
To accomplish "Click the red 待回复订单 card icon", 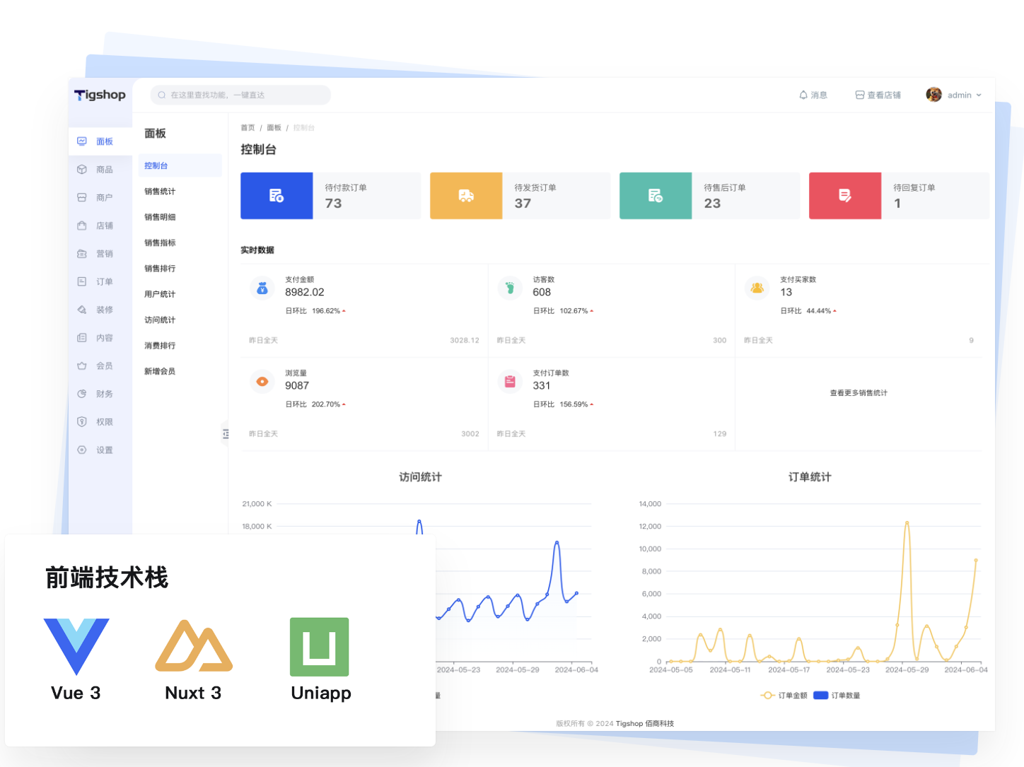I will coord(845,196).
